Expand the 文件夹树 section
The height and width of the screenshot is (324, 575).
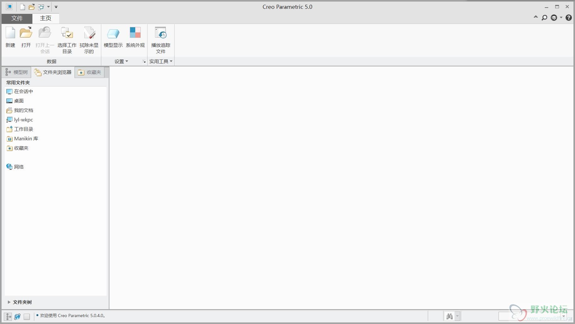point(9,302)
